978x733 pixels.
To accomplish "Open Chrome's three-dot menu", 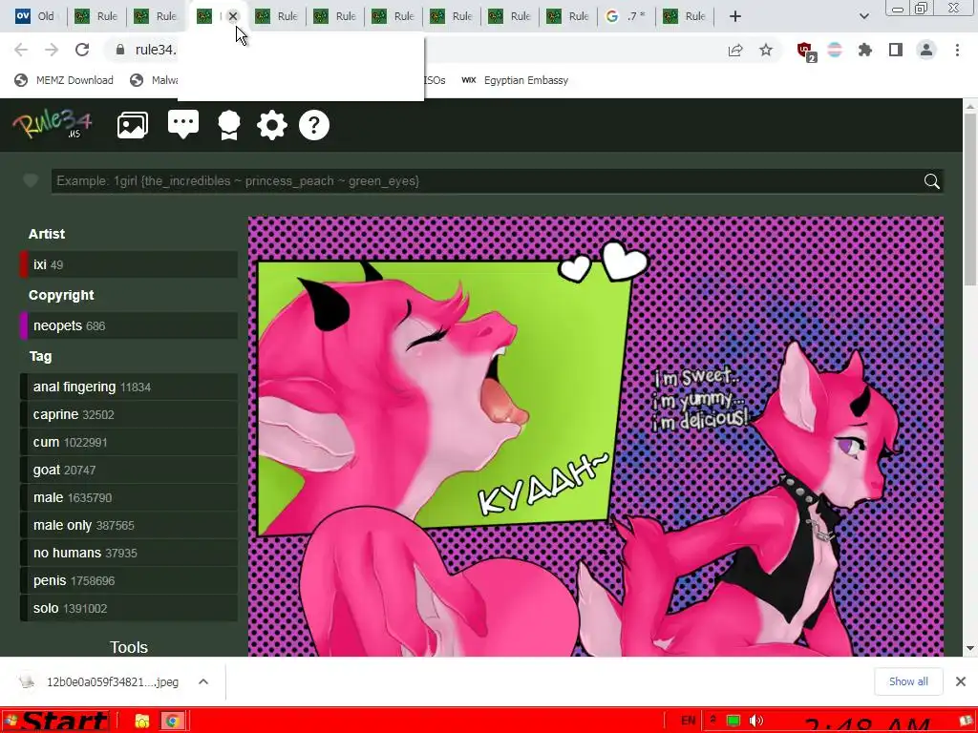I will (957, 50).
